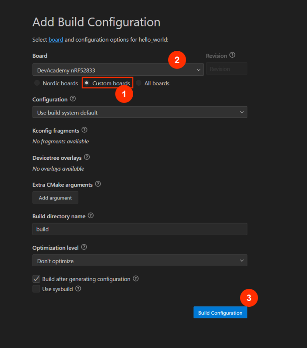
Task: Open the Board dropdown showing DevAcademy nRF52833
Action: point(118,70)
